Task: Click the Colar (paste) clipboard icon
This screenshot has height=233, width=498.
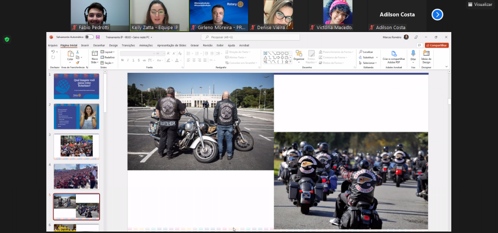Action: 70,53
